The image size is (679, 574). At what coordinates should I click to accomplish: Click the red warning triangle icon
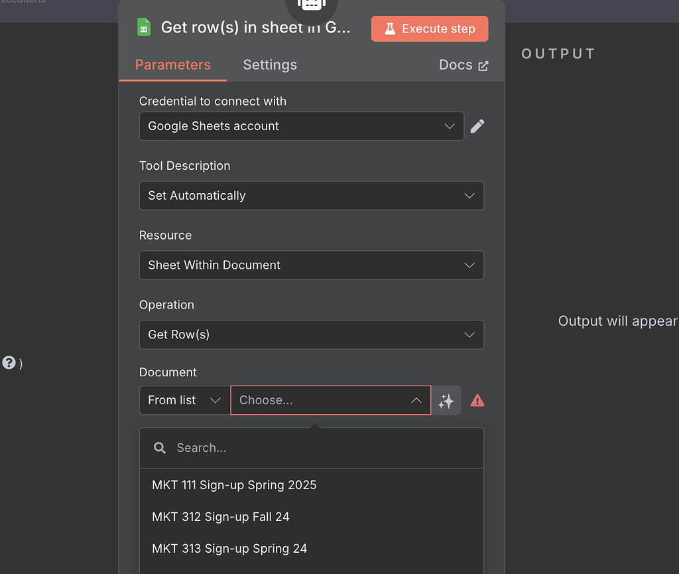point(477,401)
